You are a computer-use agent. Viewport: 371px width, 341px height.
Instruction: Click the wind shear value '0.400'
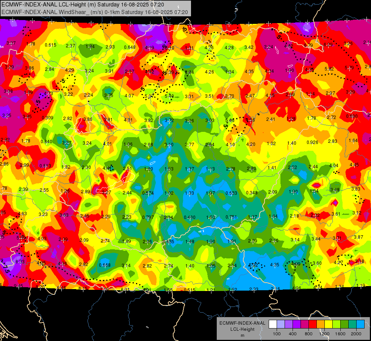tap(189, 217)
